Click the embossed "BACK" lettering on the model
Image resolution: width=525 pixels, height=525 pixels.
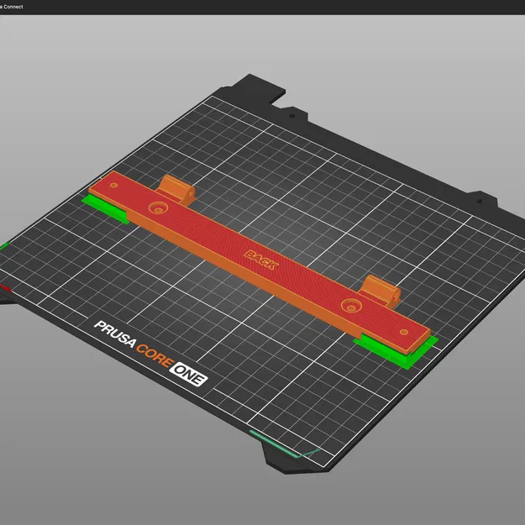click(x=261, y=260)
